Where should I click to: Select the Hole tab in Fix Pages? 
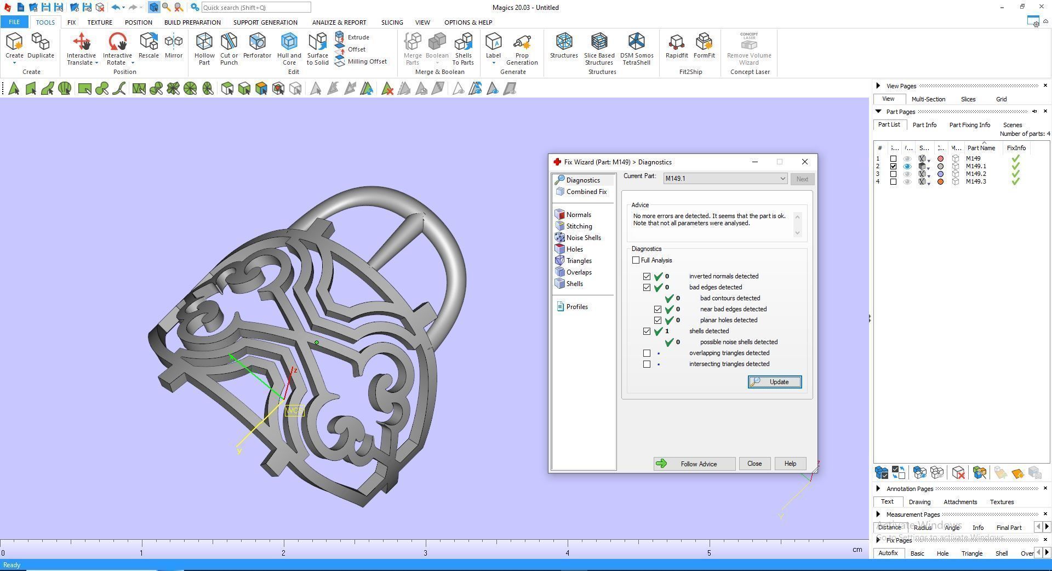[942, 553]
